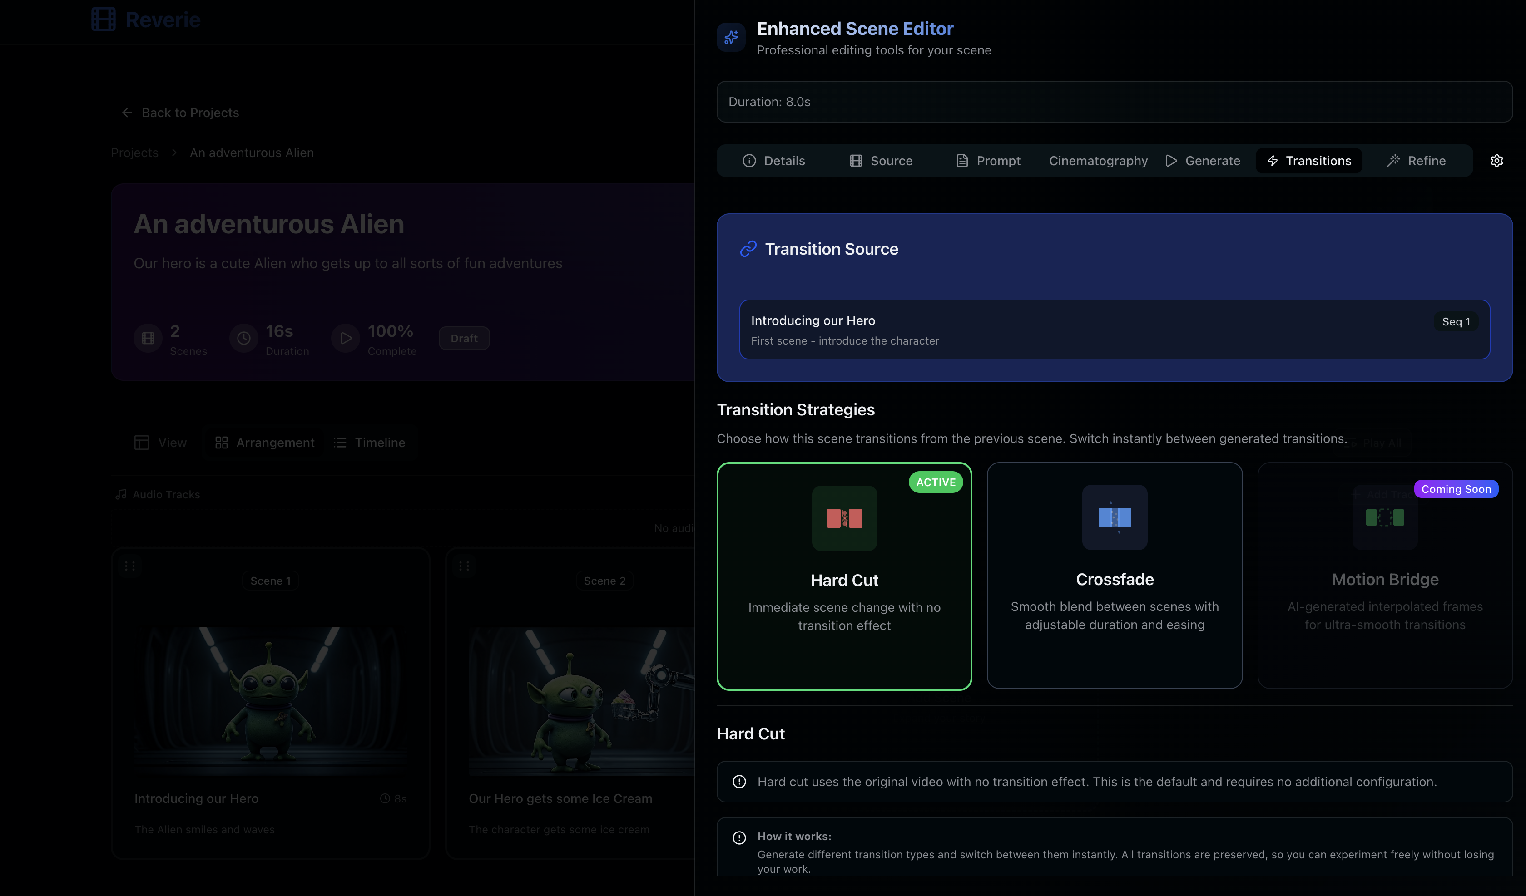Viewport: 1526px width, 896px height.
Task: Switch to the View mode button
Action: click(x=160, y=443)
